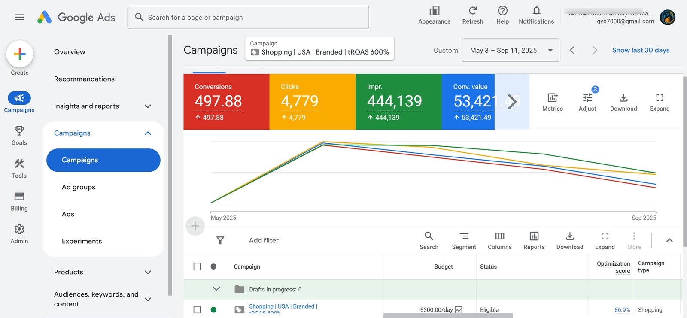The height and width of the screenshot is (318, 687).
Task: Open the main hamburger menu
Action: (x=19, y=17)
